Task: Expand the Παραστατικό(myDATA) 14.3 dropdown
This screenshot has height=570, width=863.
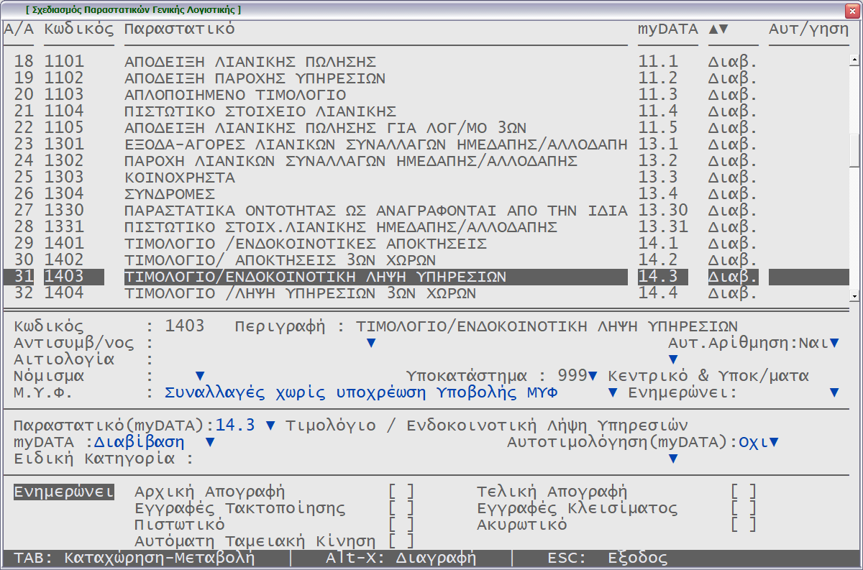Action: coord(270,426)
